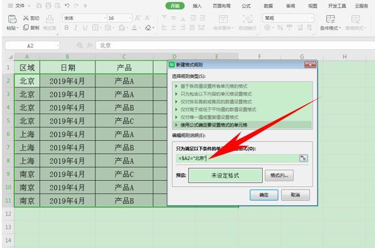Click the Clear eraser icon
The width and height of the screenshot is (375, 248).
pyautogui.click(x=148, y=27)
